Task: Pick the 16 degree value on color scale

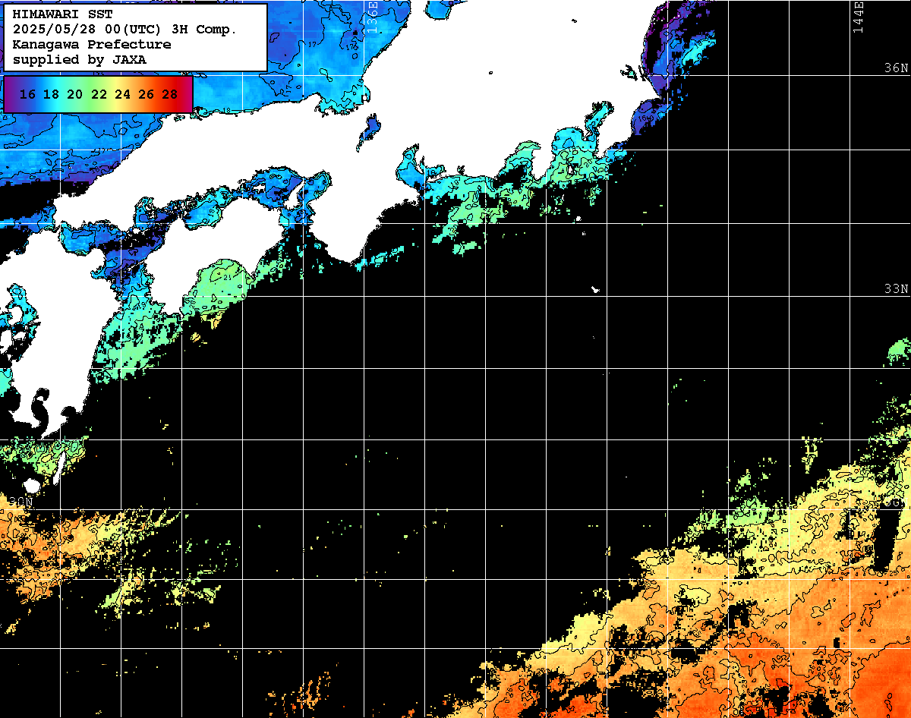Action: coord(28,95)
